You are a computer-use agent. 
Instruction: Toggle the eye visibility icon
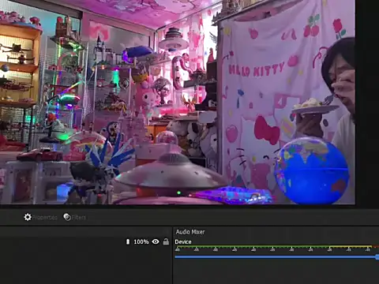pyautogui.click(x=156, y=241)
